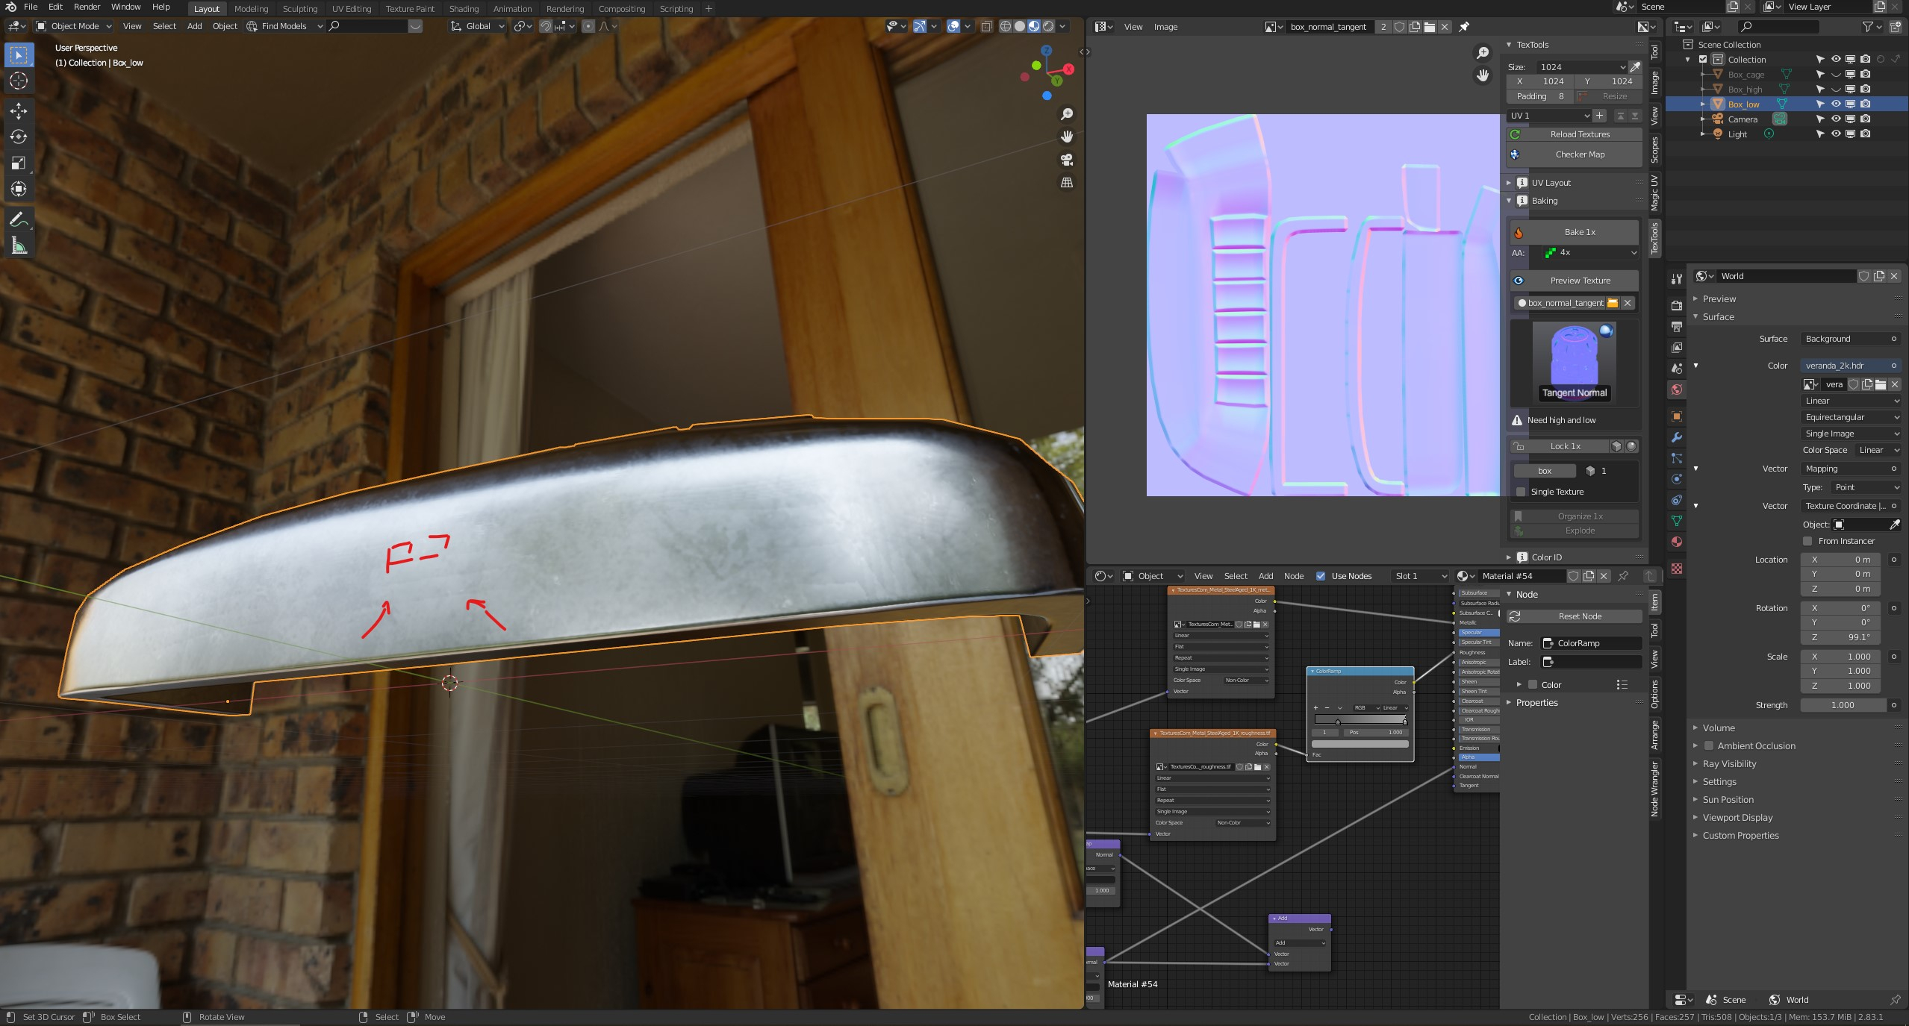Open Modifier properties wrench icon

[1677, 437]
